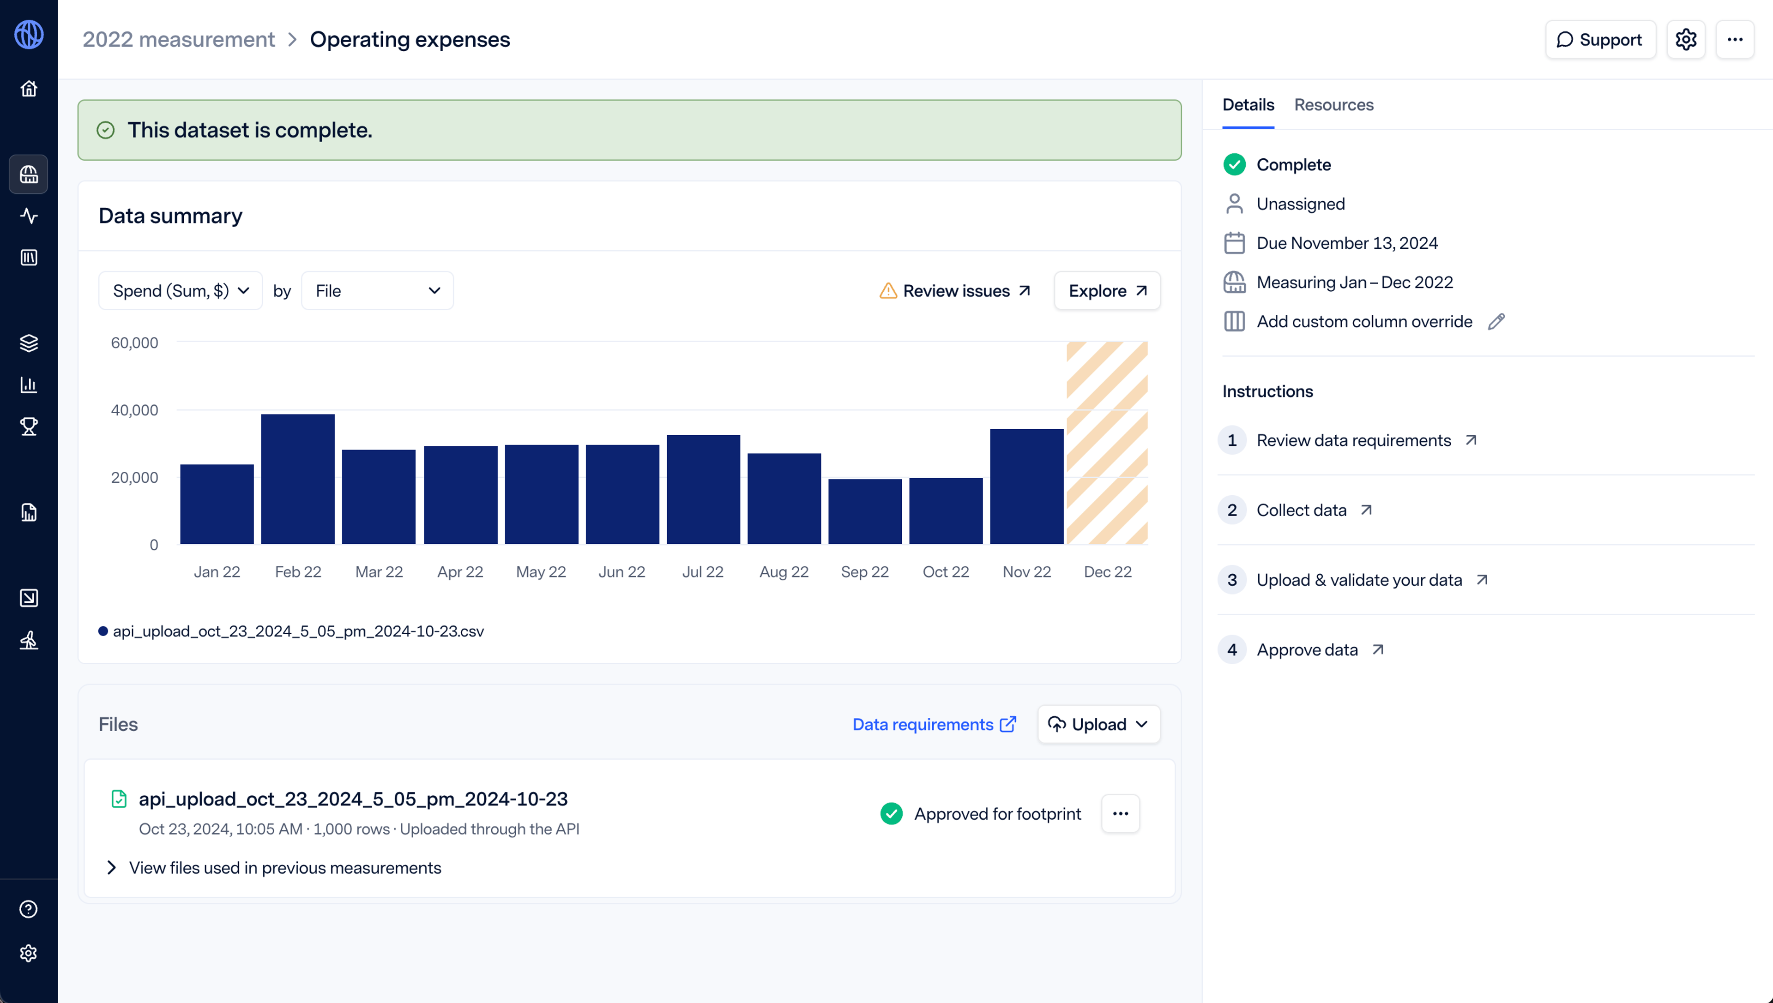The image size is (1773, 1003).
Task: Click legend color dot for api_upload csv
Action: click(x=103, y=631)
